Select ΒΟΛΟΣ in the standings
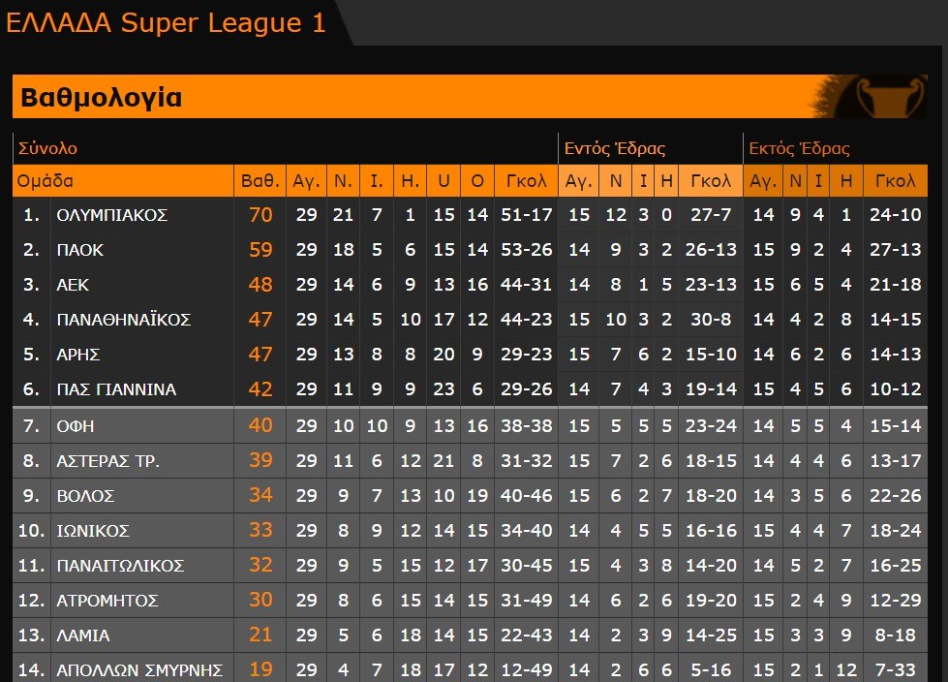The height and width of the screenshot is (682, 948). coord(85,496)
